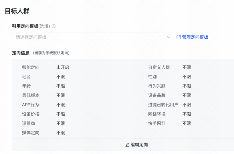Click the 引用定向模板(选填) label
Image resolution: width=234 pixels, height=154 pixels.
pos(31,26)
